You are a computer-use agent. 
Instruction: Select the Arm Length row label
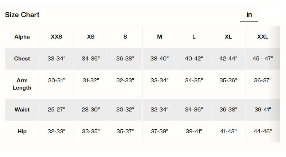[x=22, y=84]
